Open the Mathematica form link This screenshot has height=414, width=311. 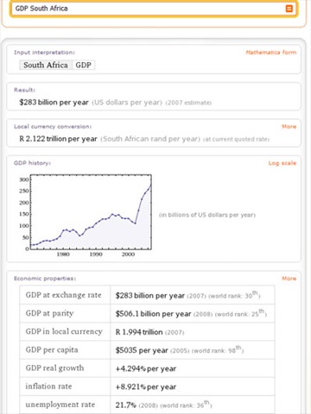(271, 53)
